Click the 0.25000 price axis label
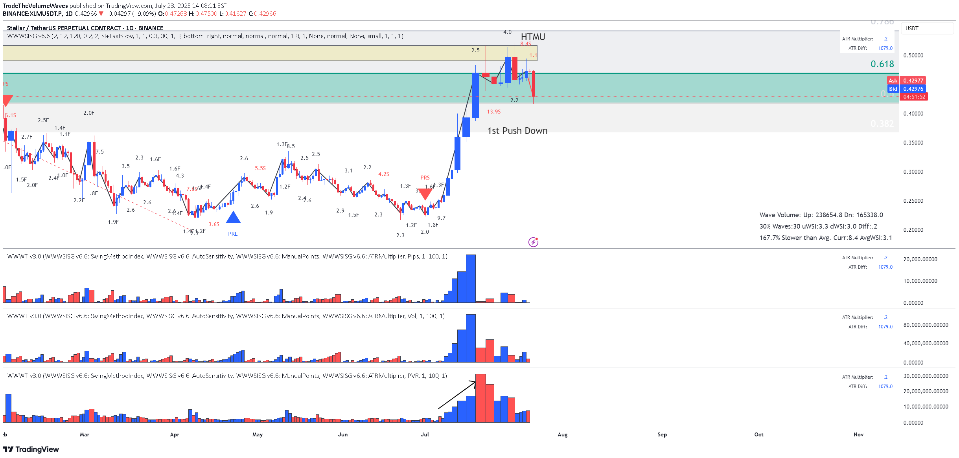Image resolution: width=959 pixels, height=458 pixels. (913, 201)
